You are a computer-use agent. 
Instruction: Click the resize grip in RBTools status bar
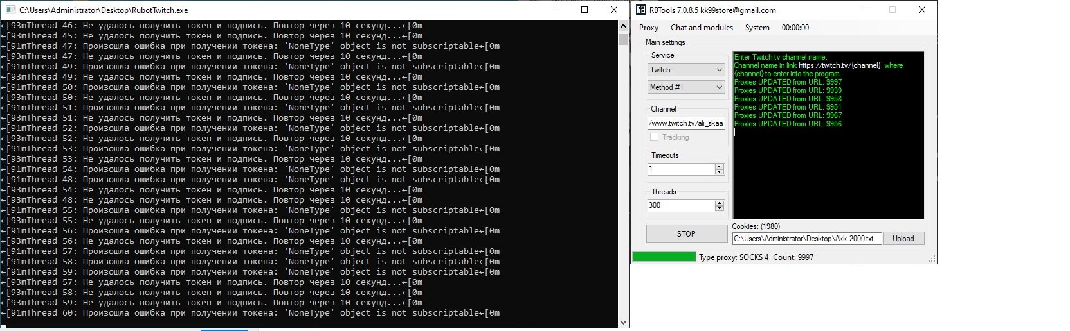(932, 259)
